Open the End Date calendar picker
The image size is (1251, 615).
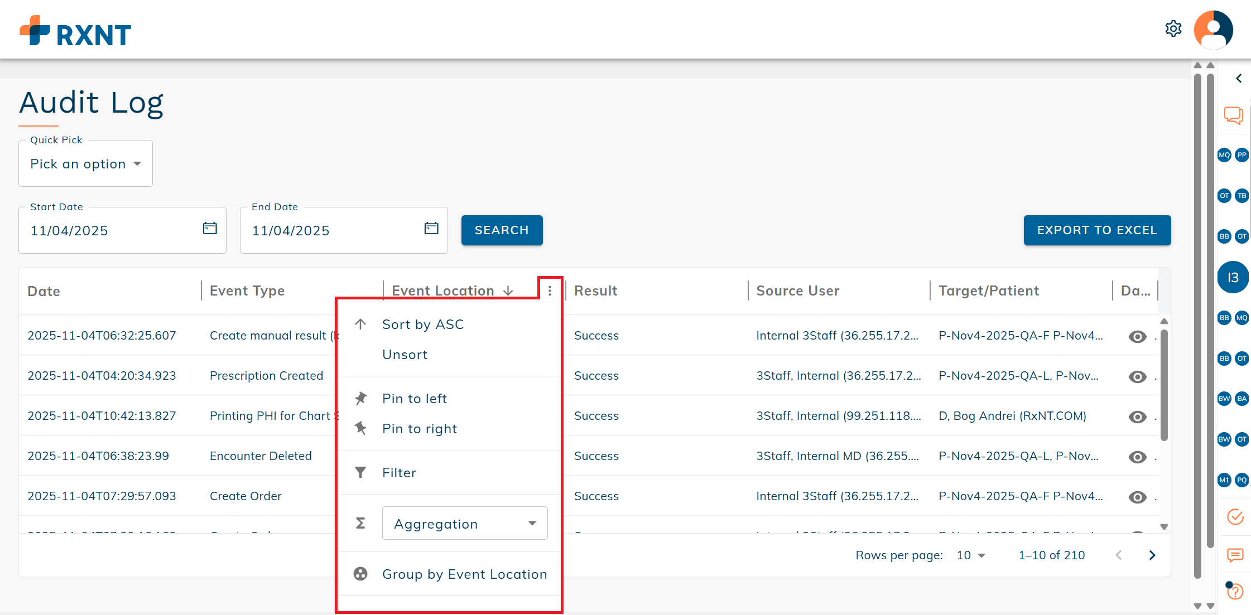[x=431, y=228]
